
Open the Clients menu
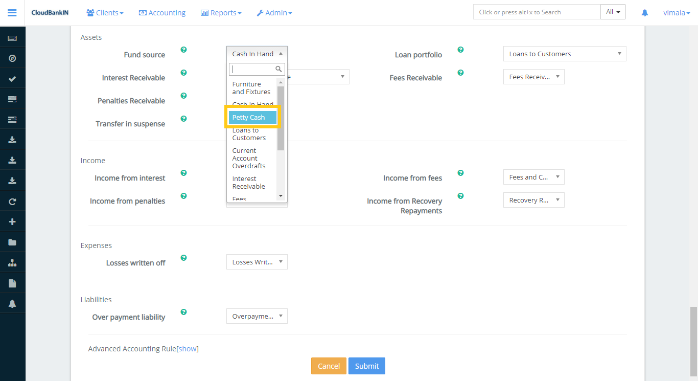[x=105, y=13]
